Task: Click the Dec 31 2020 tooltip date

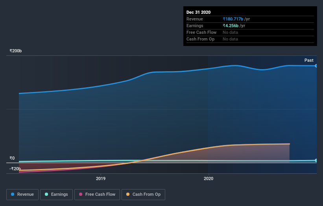Action: coord(198,12)
